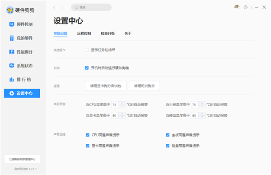The image size is (271, 175).
Task: Click the 硬盘 temperature threshold field
Action: tap(195, 115)
